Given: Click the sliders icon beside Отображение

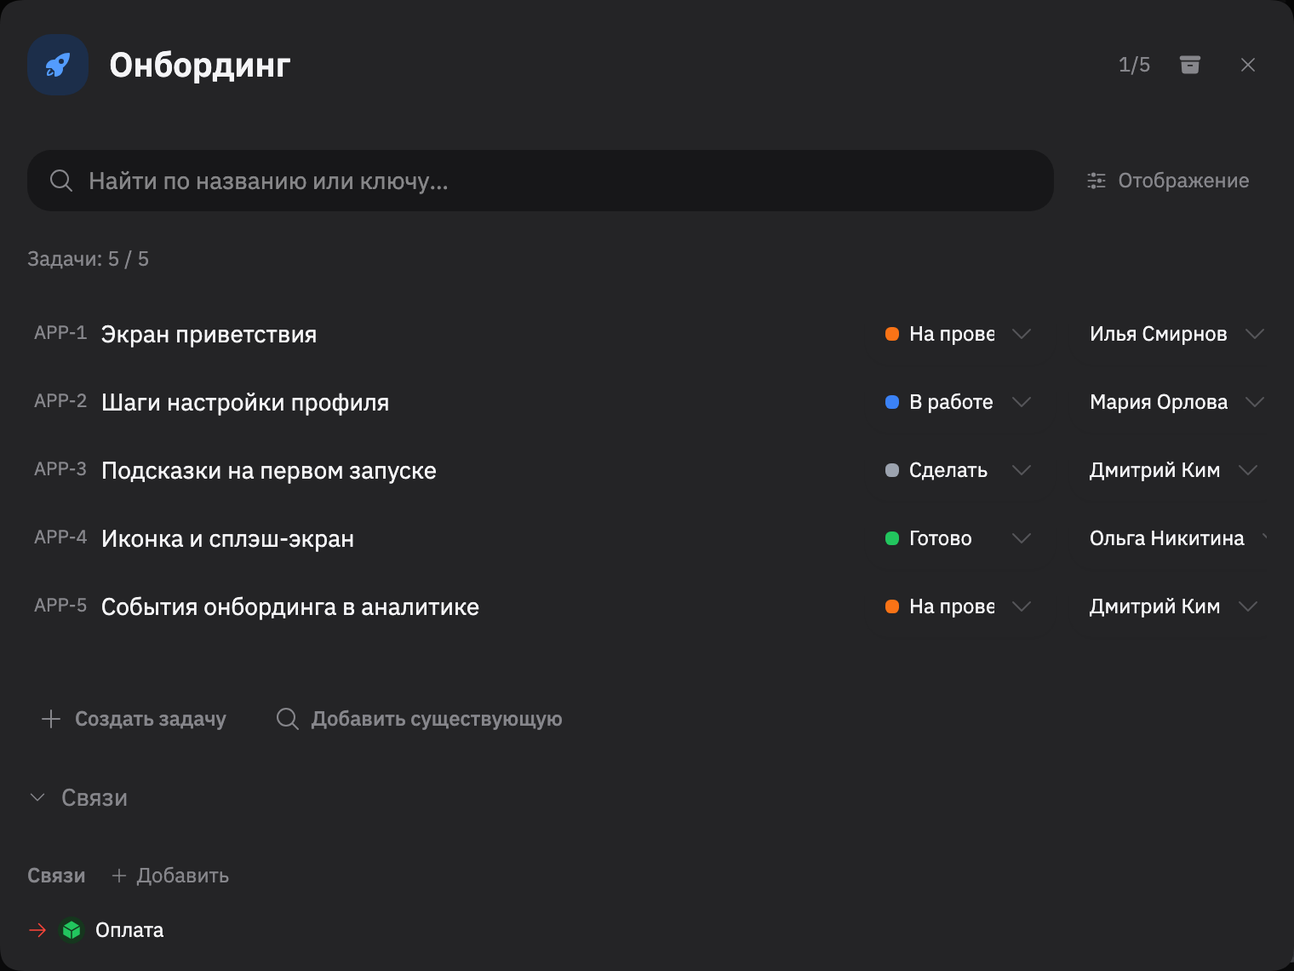Looking at the screenshot, I should (1096, 181).
